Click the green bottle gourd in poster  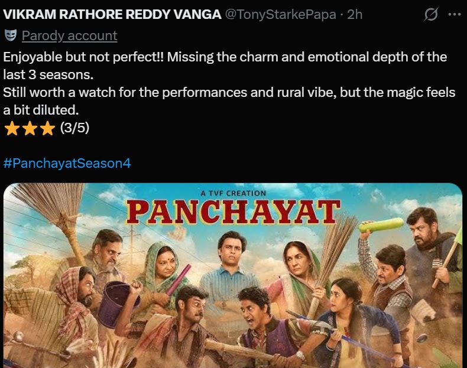pyautogui.click(x=381, y=225)
